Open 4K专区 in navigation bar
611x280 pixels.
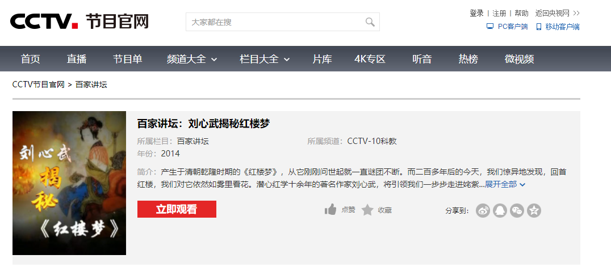click(x=370, y=59)
